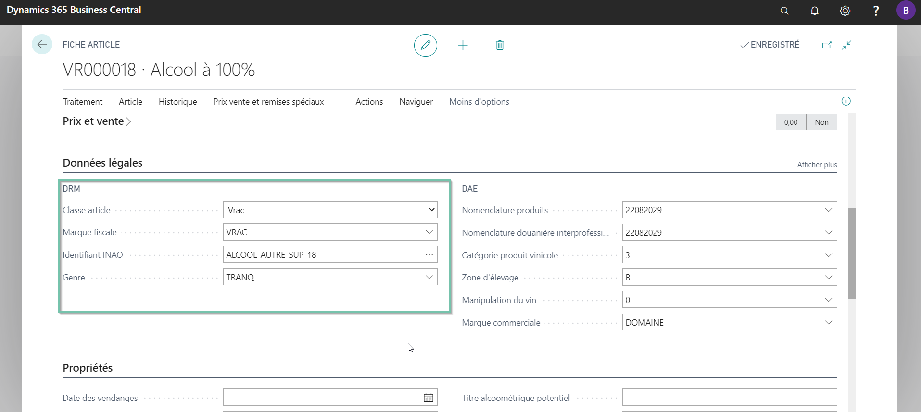Expand Nomenclature douanière interprofessionnelle dropdown
Image resolution: width=921 pixels, height=412 pixels.
point(829,232)
